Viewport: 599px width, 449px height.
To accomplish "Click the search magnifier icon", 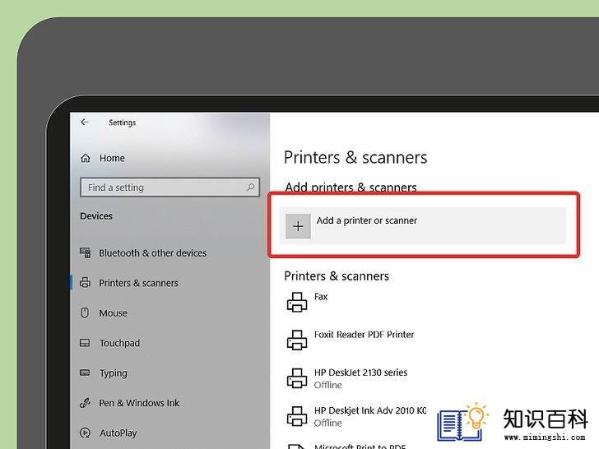I will click(250, 187).
